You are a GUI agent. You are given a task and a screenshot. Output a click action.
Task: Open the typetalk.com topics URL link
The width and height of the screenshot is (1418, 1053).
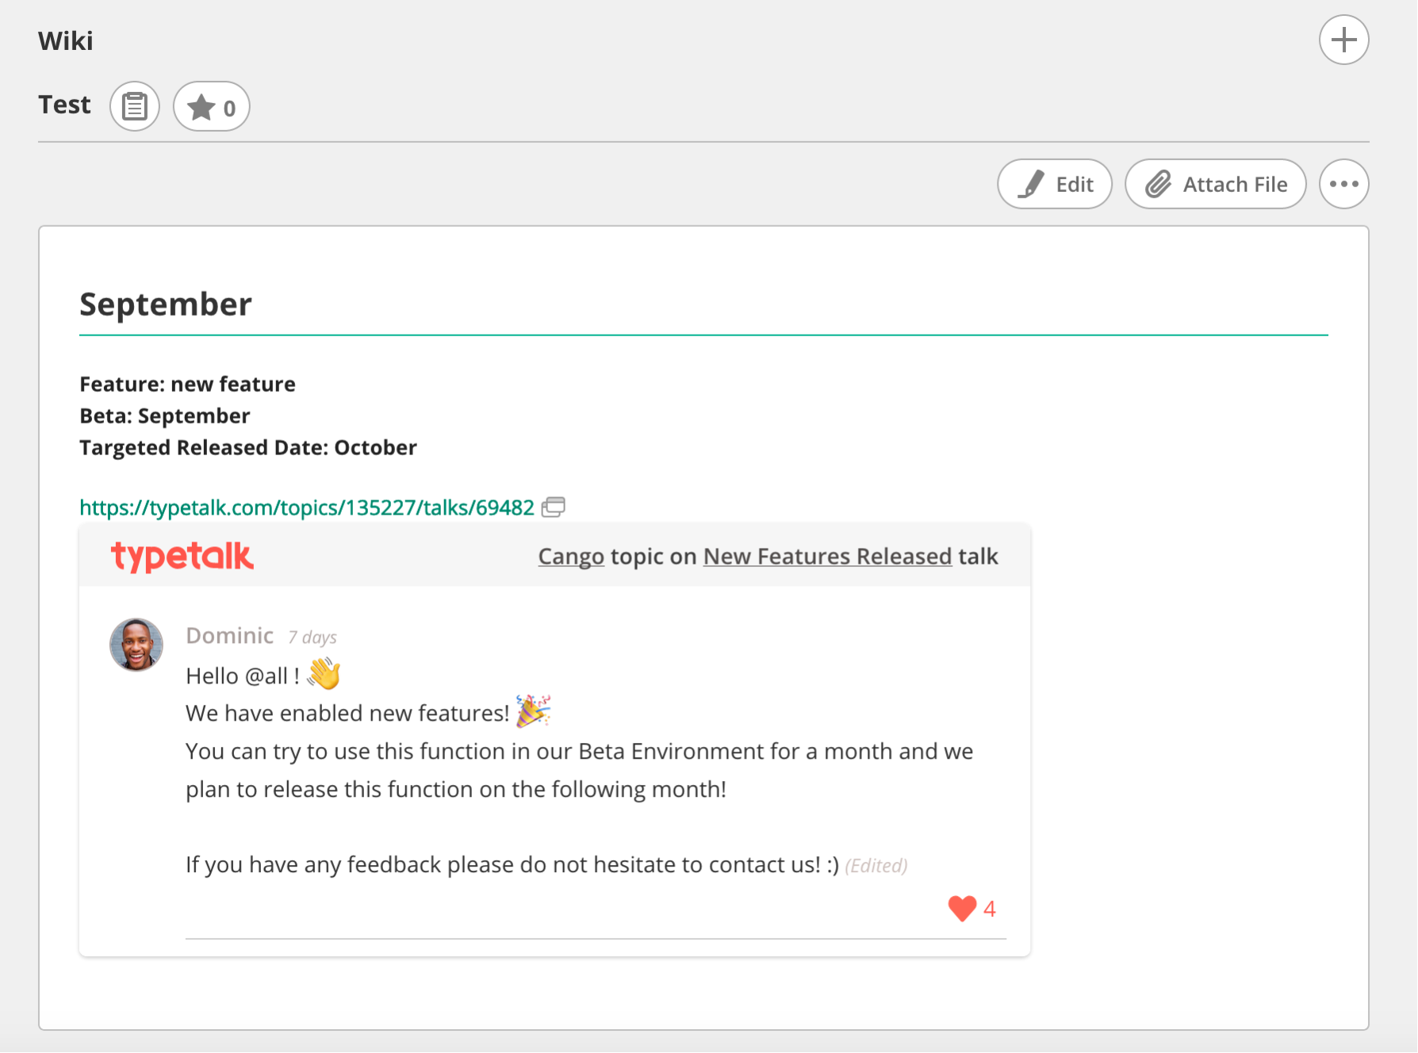[307, 507]
